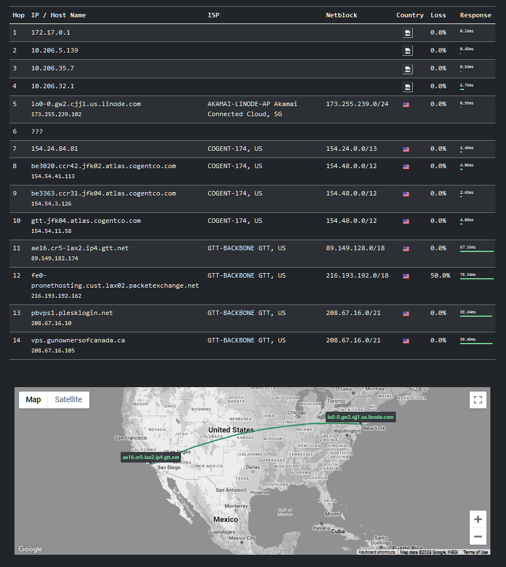
Task: Click the lo0-0.gw2.cjj1.us.linode.com map marker label
Action: coord(360,417)
